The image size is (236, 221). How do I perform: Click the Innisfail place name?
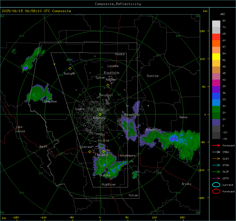coord(106,95)
